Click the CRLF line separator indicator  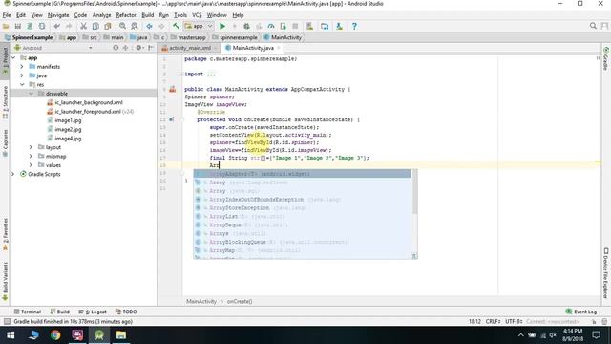pyautogui.click(x=493, y=322)
